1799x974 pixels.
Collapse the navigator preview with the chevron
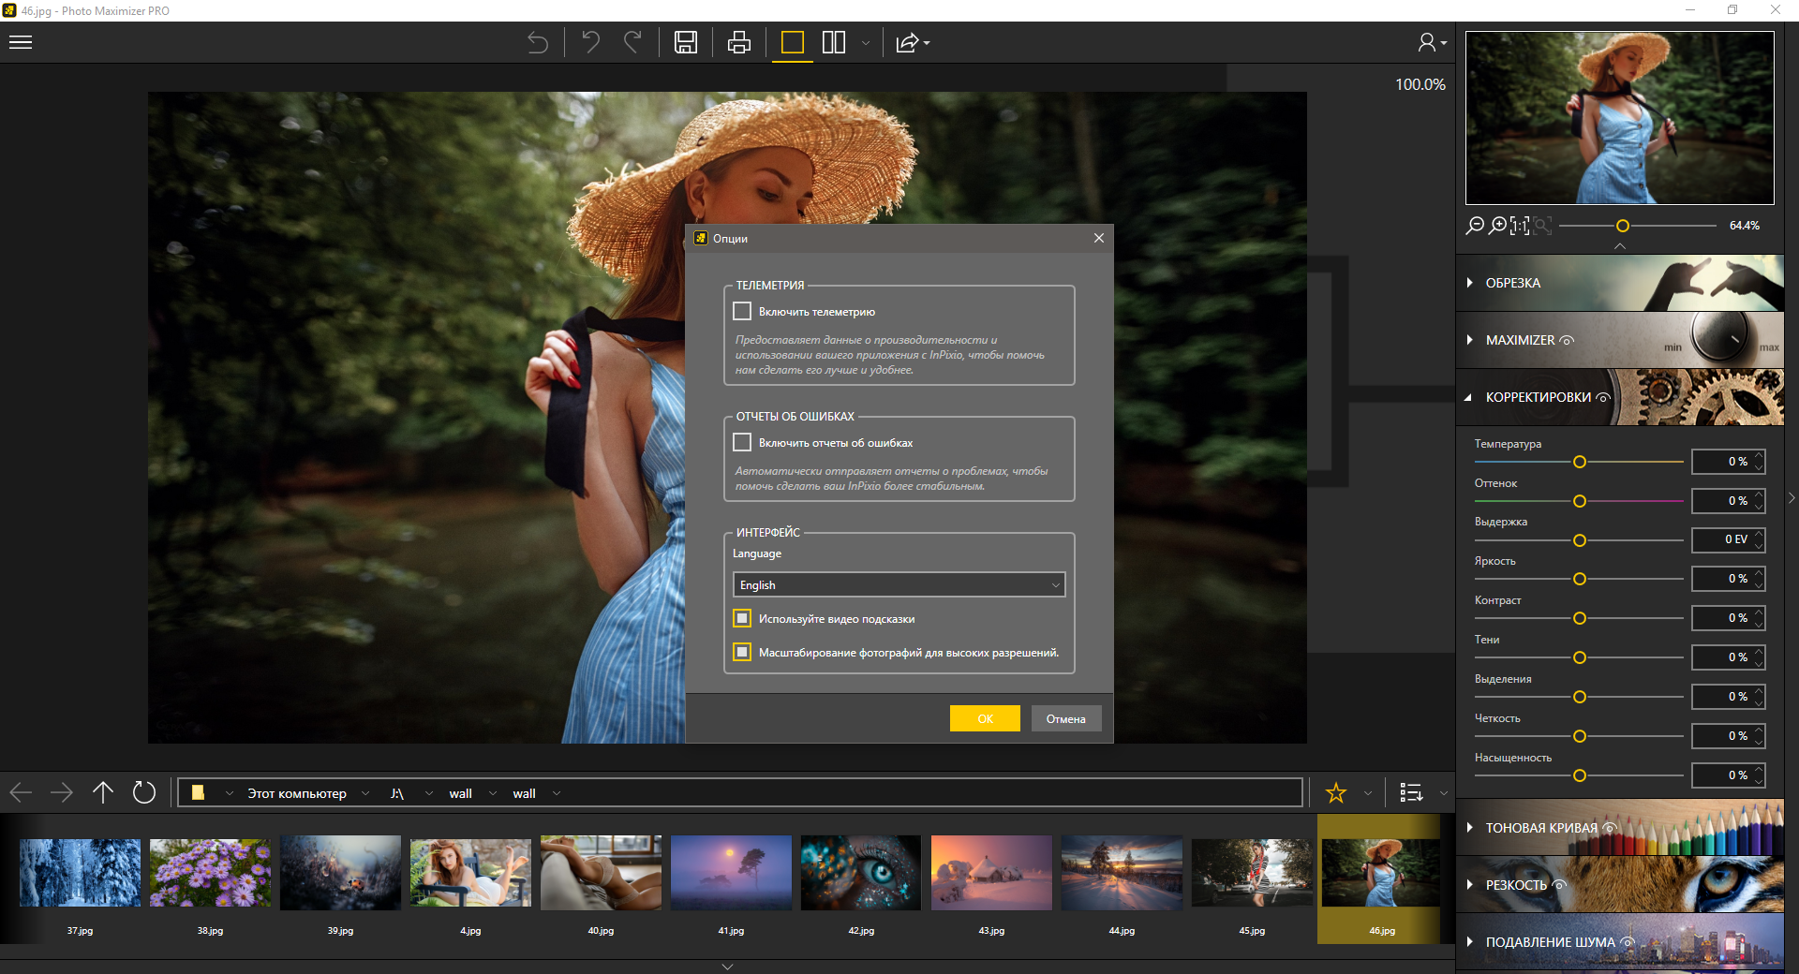pyautogui.click(x=1620, y=246)
